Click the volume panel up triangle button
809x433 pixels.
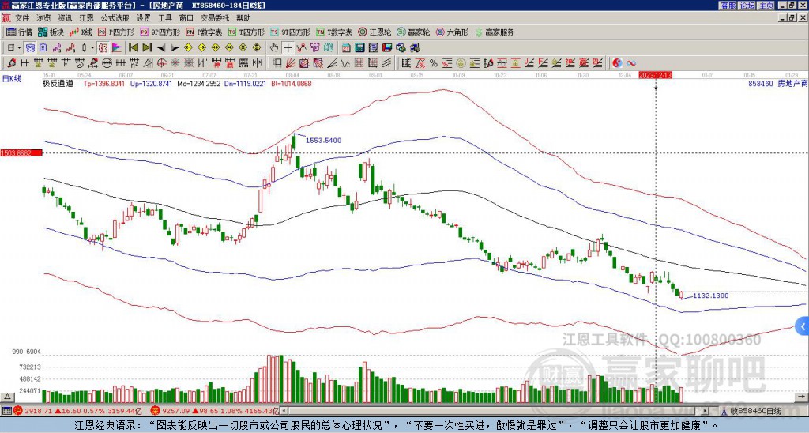7,397
